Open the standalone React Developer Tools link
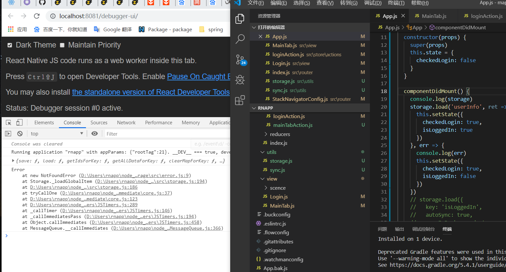Screen dimensions: 506x272 coord(151,92)
